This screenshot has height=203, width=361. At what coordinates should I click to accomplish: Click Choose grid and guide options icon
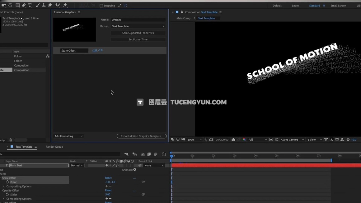pos(205,140)
